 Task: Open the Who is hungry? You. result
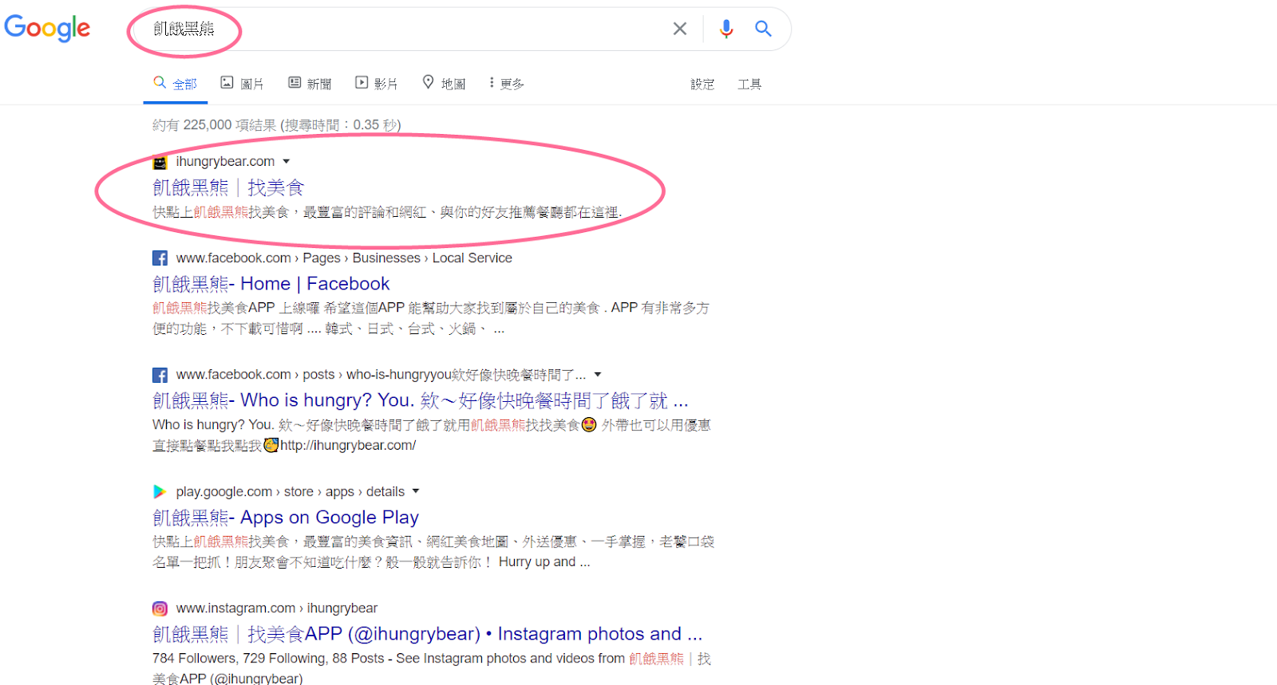420,400
